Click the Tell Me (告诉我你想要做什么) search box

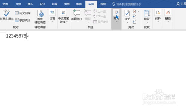coord(127,5)
